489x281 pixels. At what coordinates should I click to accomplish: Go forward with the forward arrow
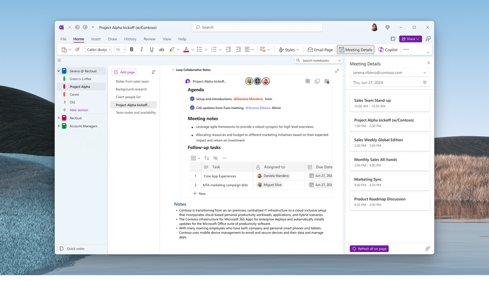85,27
